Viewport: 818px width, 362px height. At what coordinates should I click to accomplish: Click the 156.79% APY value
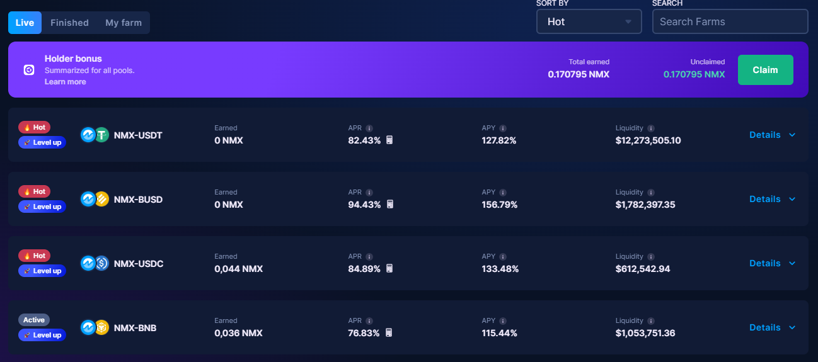pos(500,205)
